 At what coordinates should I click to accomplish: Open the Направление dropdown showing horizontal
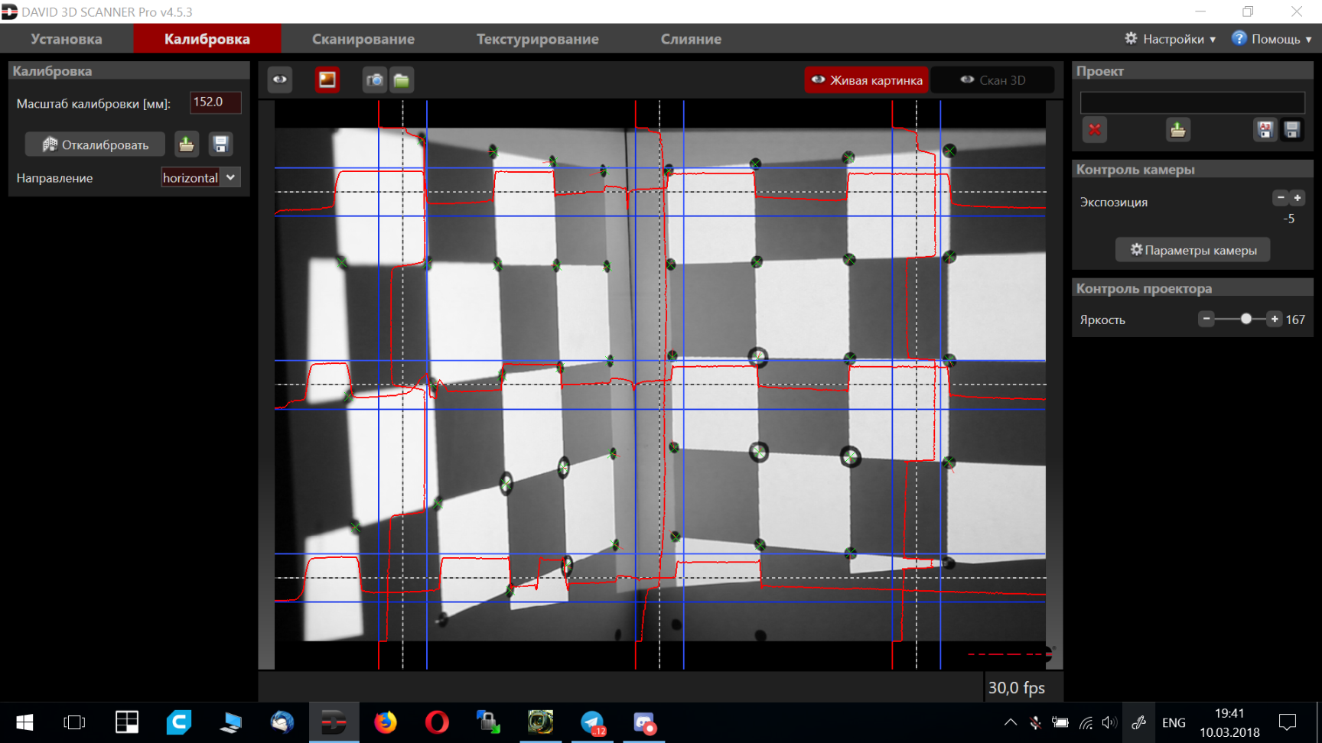coord(201,177)
